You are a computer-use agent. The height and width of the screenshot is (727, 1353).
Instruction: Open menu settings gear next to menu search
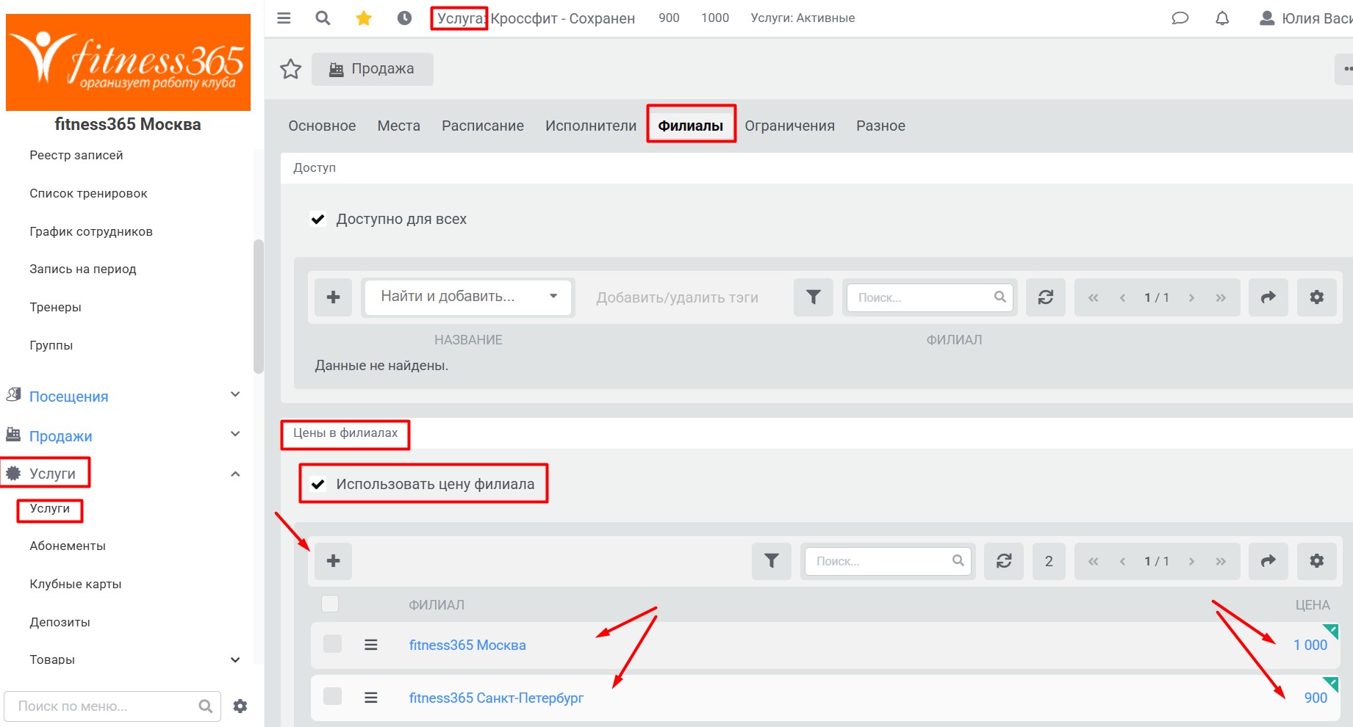(x=240, y=706)
